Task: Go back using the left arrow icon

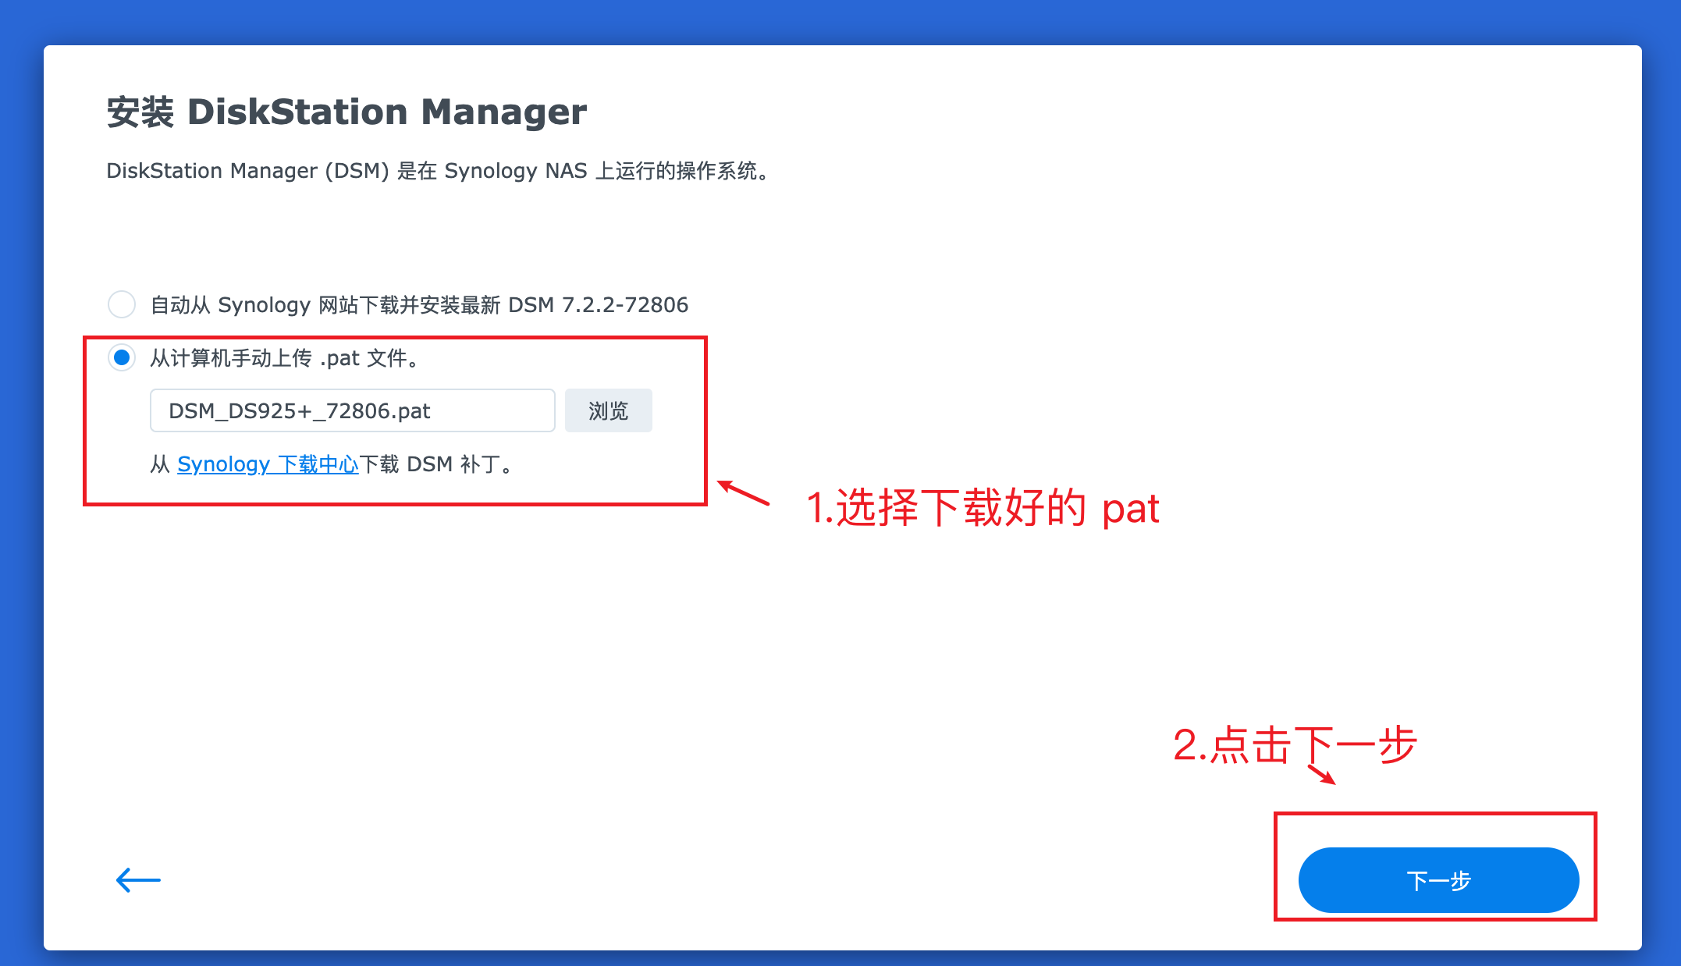Action: (138, 880)
